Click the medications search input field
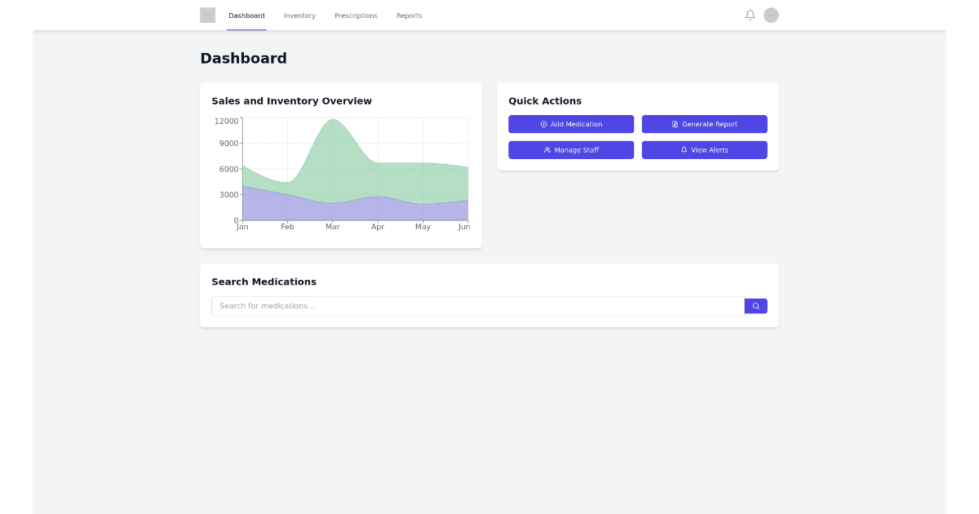 point(477,305)
